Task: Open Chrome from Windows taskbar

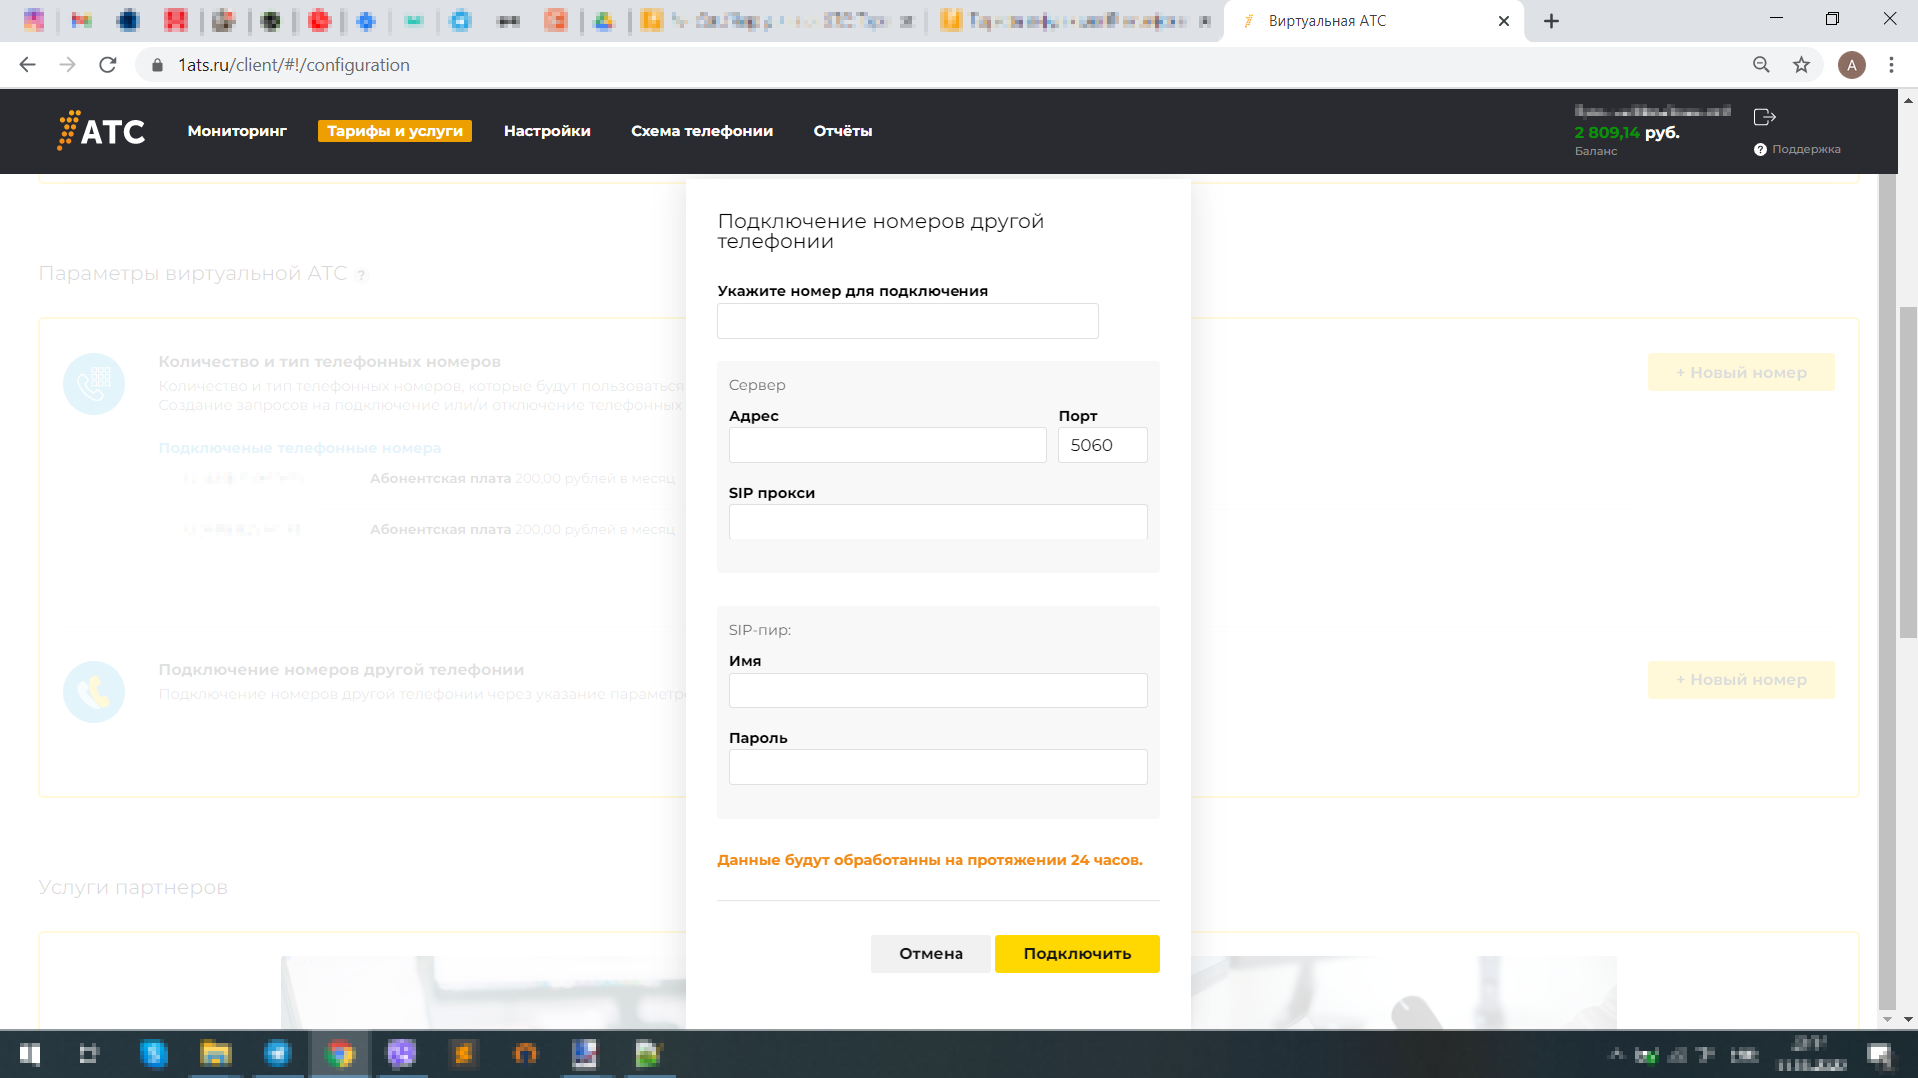Action: point(340,1054)
